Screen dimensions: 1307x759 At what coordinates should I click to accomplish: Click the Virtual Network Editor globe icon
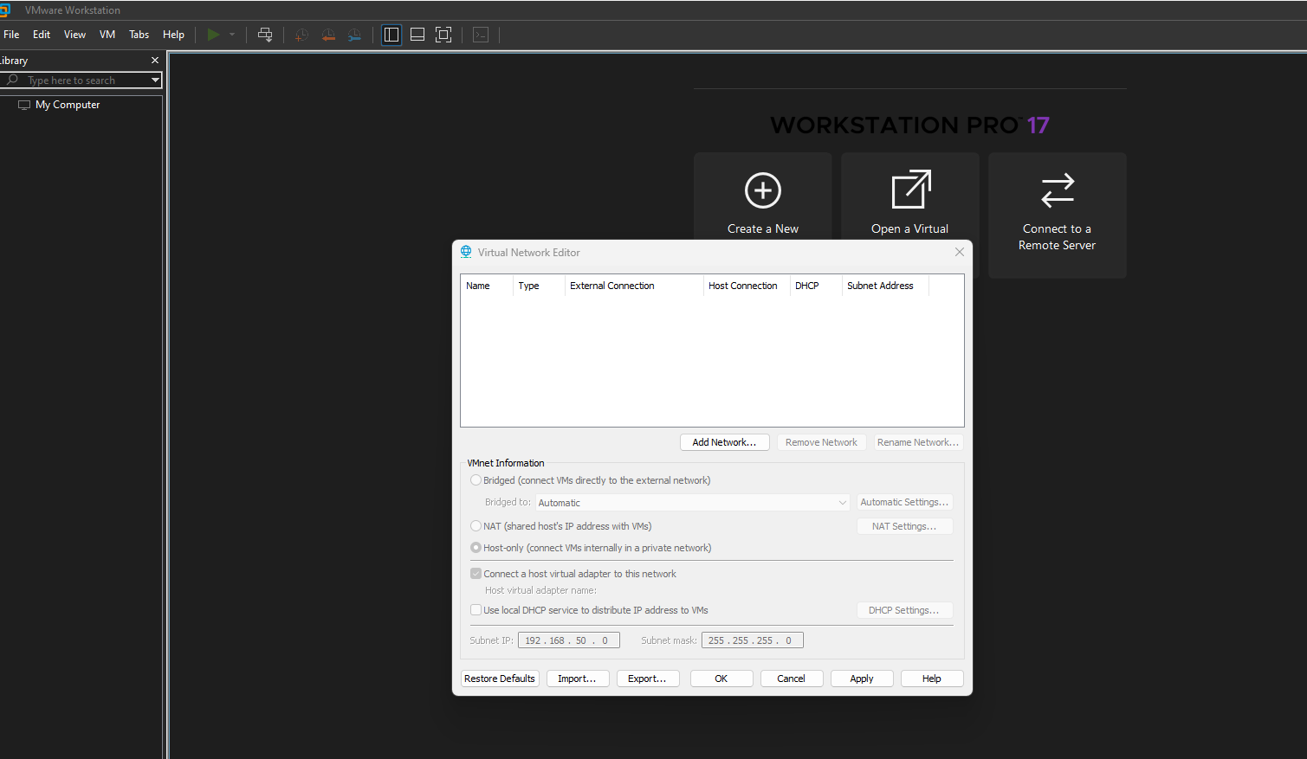tap(466, 252)
